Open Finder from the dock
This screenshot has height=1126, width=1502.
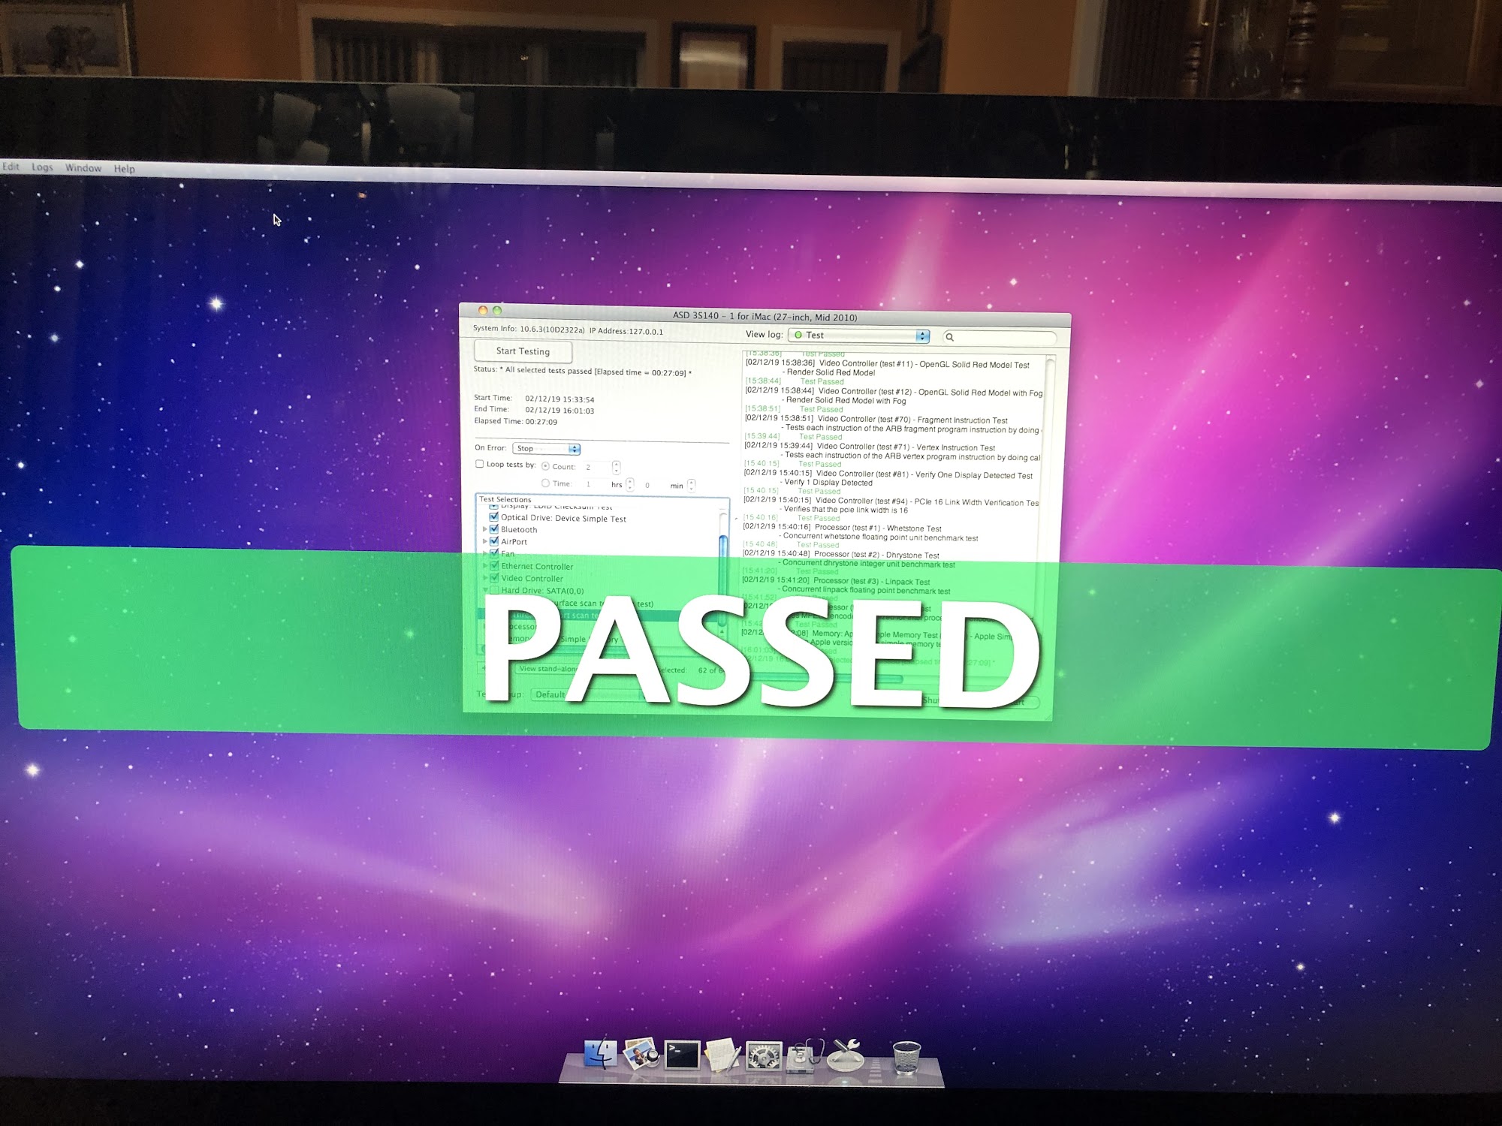click(600, 1054)
